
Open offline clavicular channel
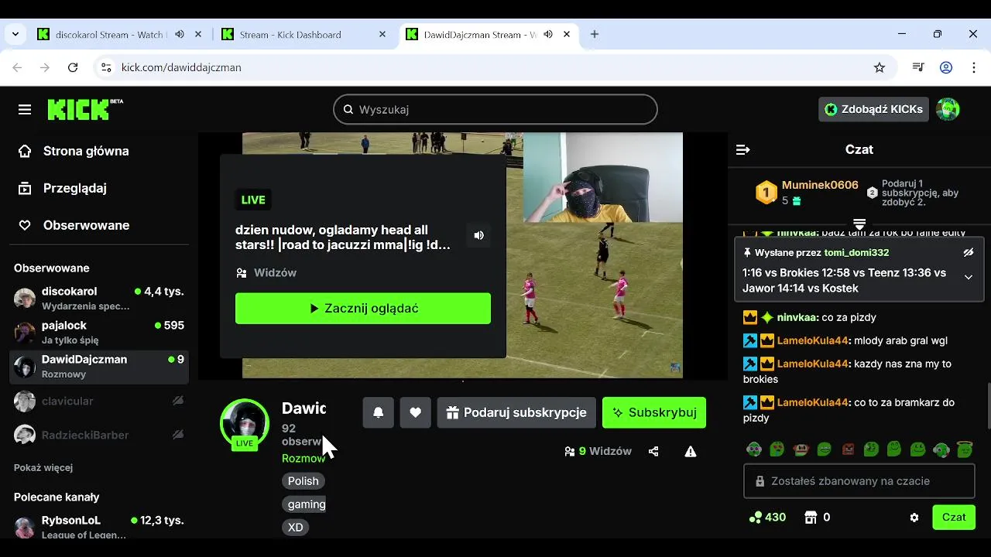click(x=99, y=401)
